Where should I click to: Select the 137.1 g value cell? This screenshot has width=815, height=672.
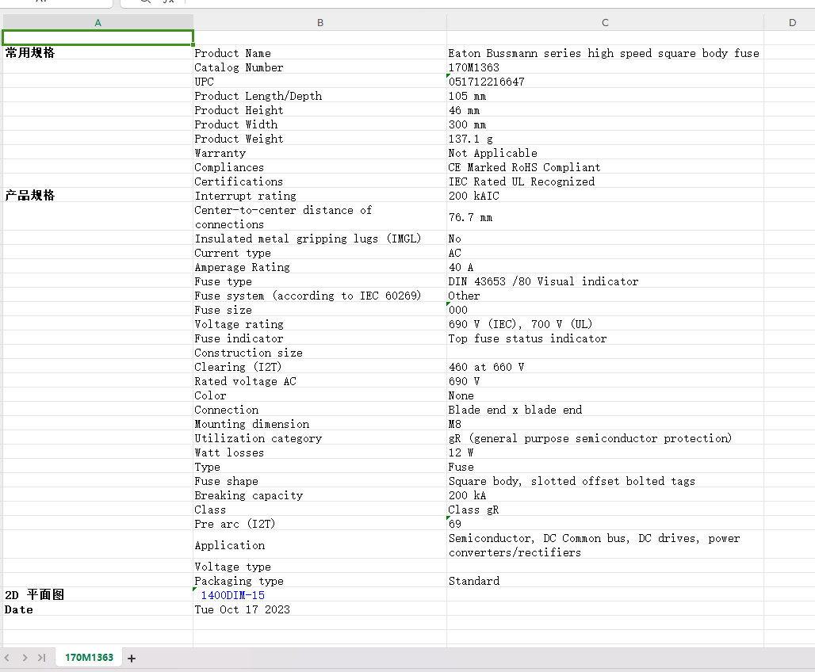pyautogui.click(x=605, y=138)
